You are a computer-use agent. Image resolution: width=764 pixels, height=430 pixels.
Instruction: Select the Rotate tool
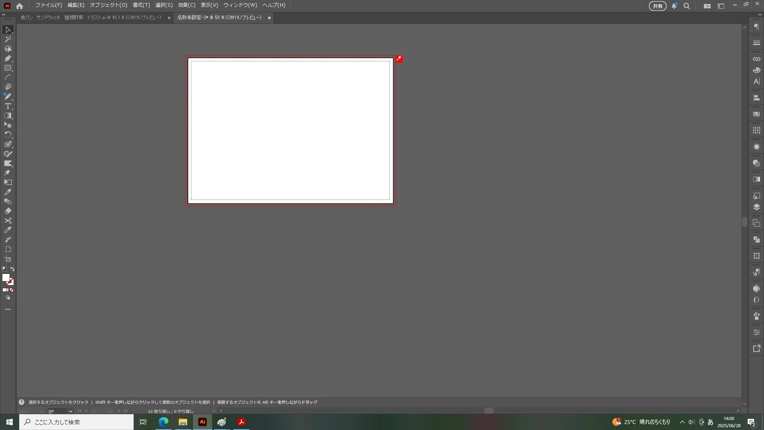click(x=8, y=135)
